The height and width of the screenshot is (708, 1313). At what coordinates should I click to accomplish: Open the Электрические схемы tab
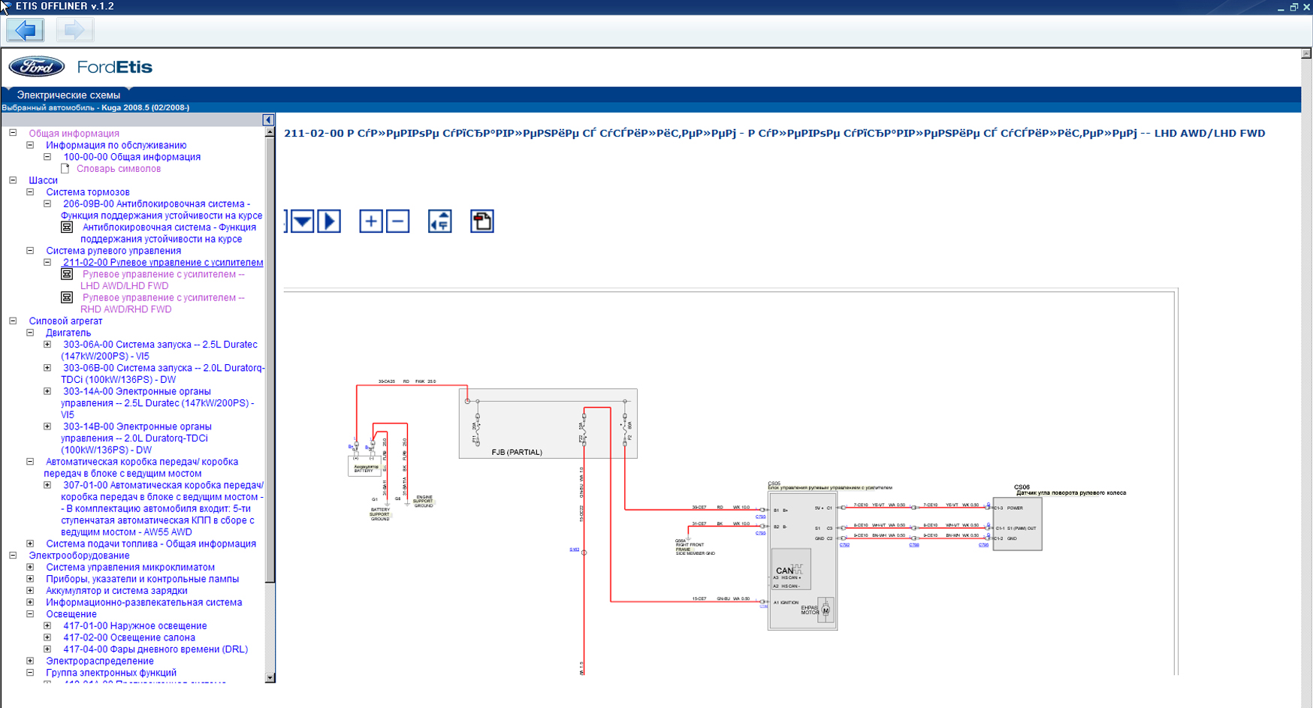(x=68, y=95)
